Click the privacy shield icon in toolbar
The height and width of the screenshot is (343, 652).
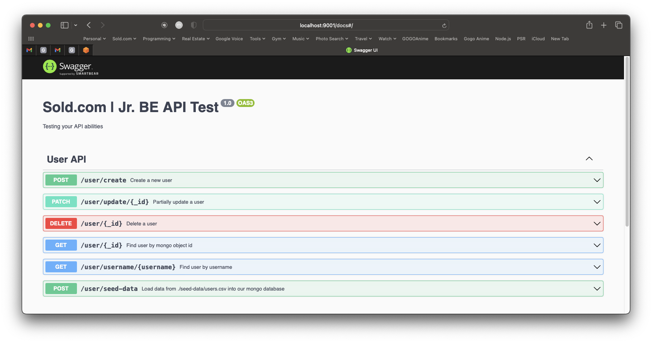[193, 25]
